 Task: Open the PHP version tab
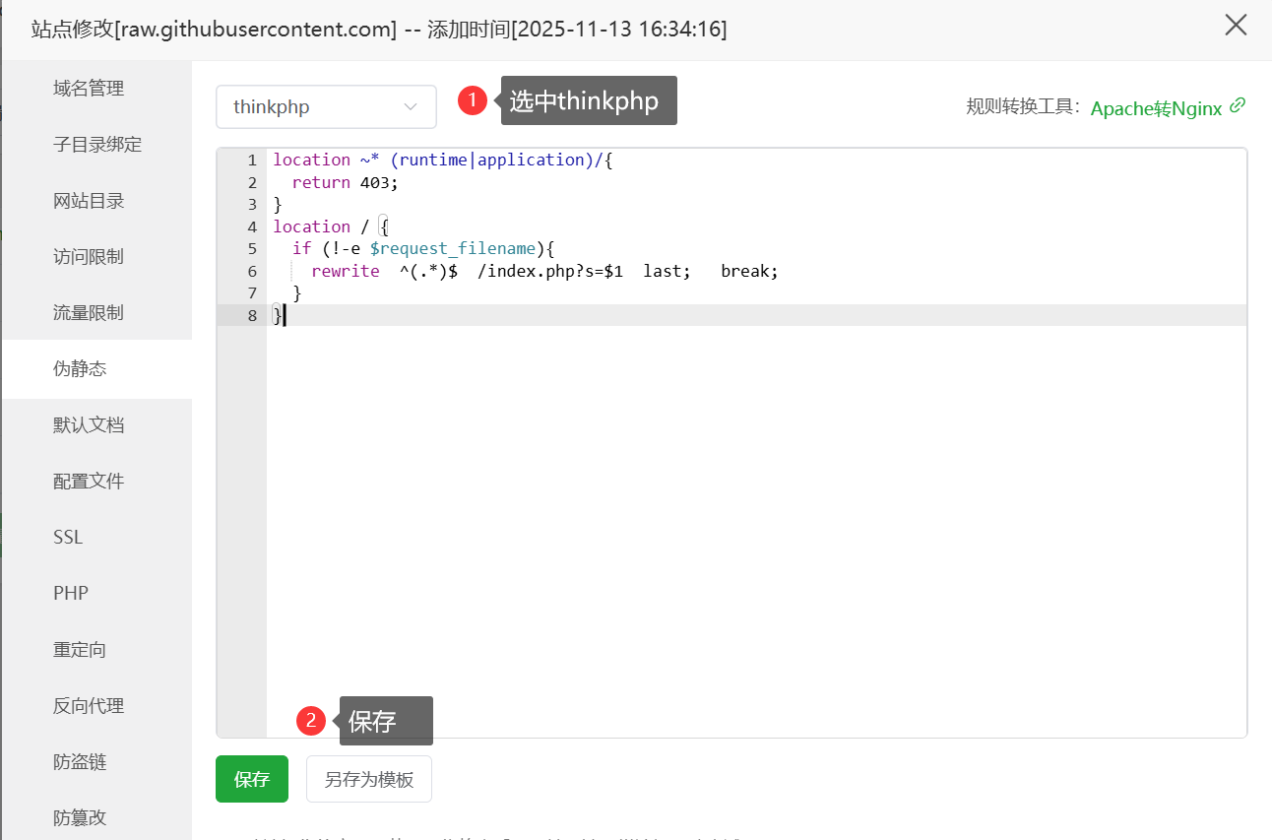tap(71, 594)
